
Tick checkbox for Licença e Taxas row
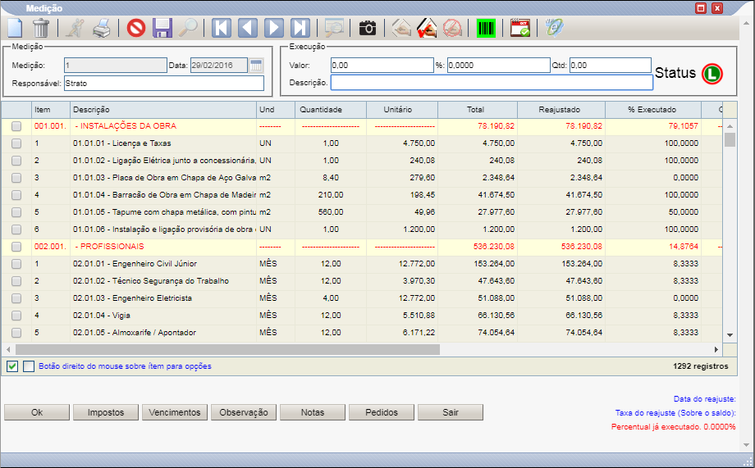coord(16,143)
